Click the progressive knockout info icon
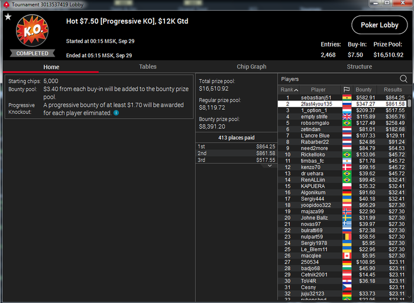414x303 pixels. pyautogui.click(x=116, y=113)
